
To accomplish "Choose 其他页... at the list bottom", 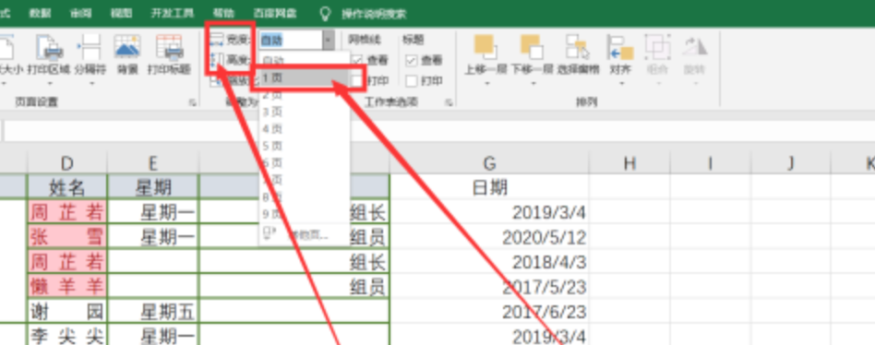I will click(x=305, y=234).
